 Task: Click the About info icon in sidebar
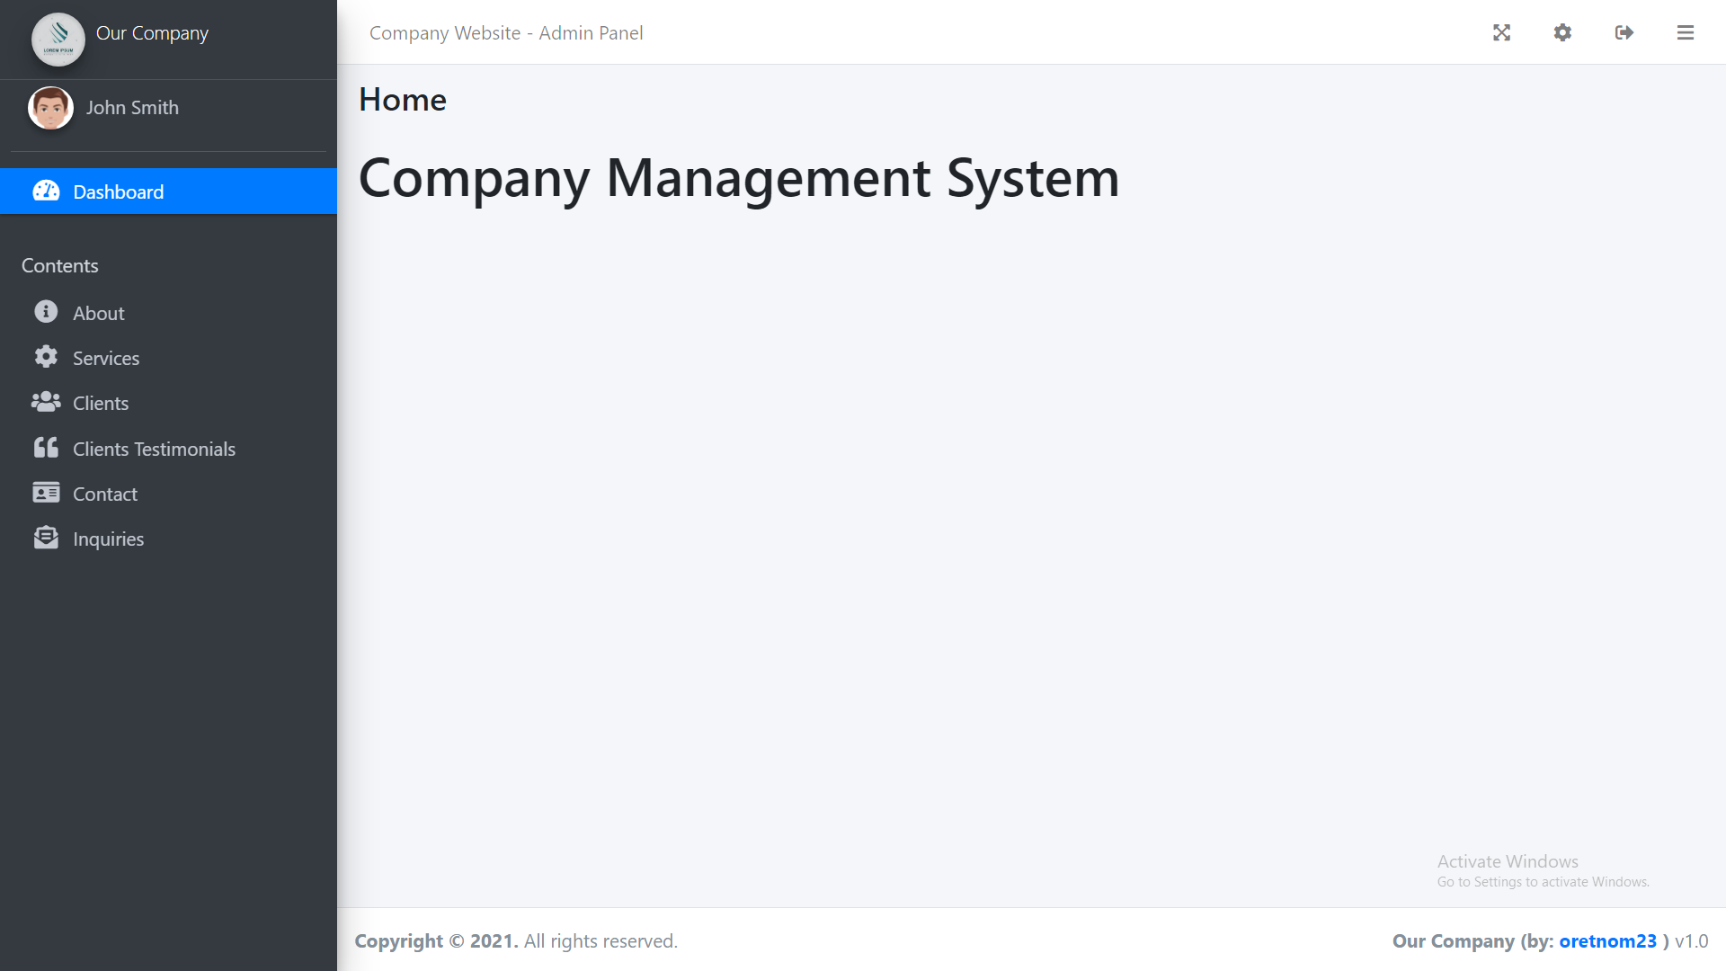coord(46,311)
